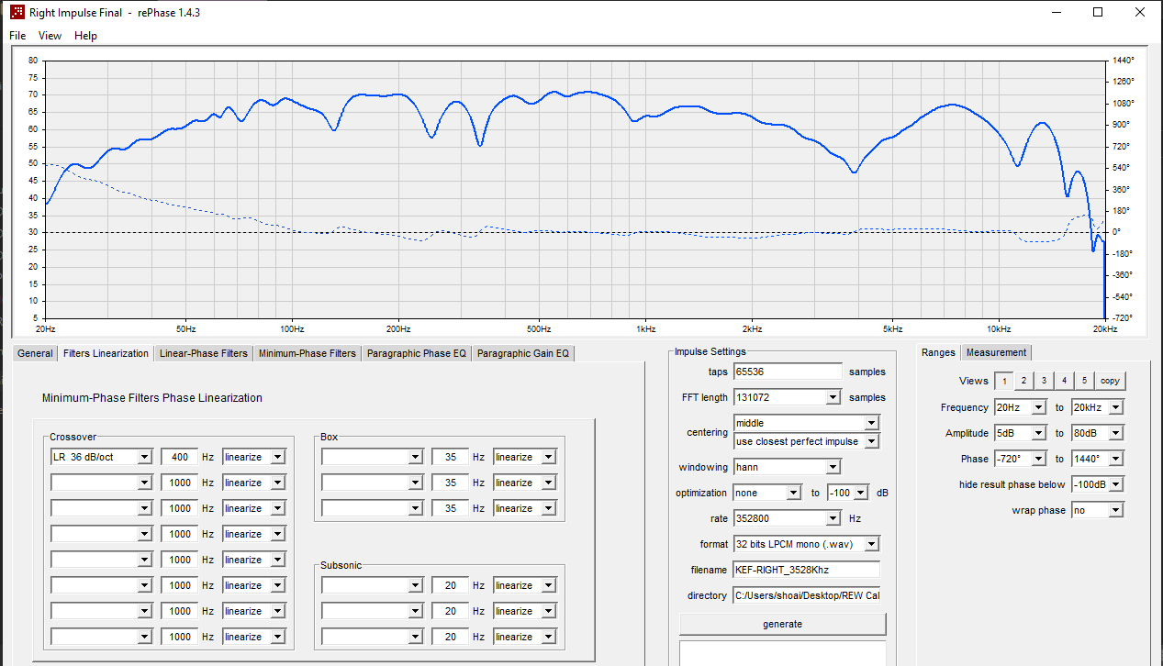
Task: Open the FFT length dropdown
Action: point(788,397)
